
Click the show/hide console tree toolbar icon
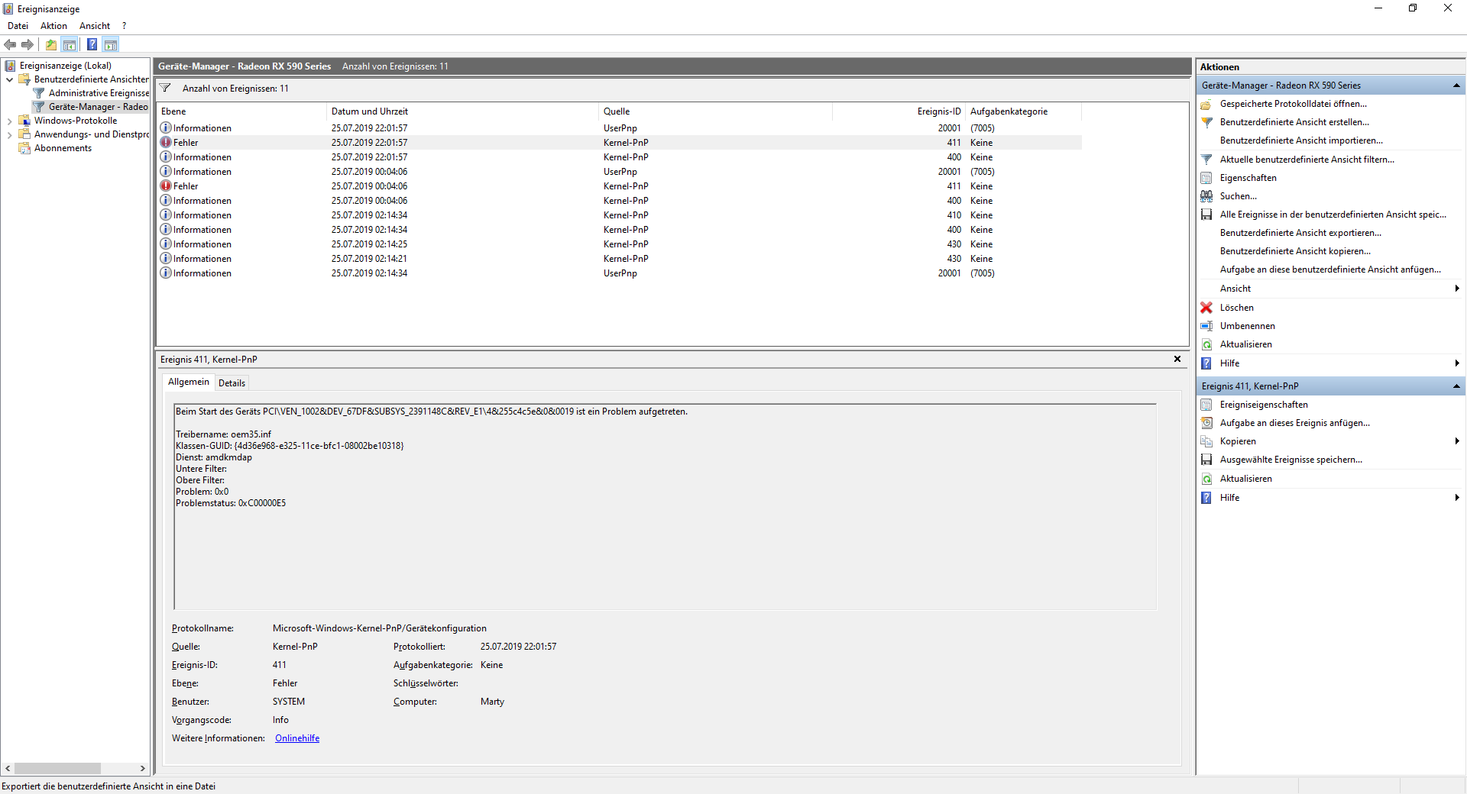[x=70, y=44]
